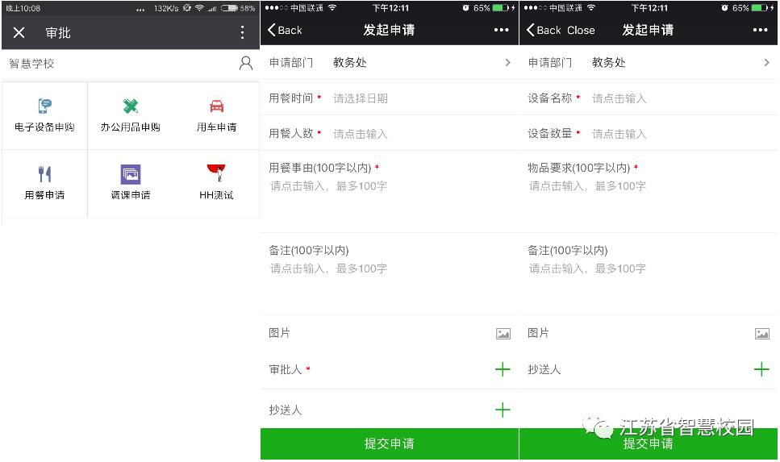Open HH测试 application

[216, 182]
